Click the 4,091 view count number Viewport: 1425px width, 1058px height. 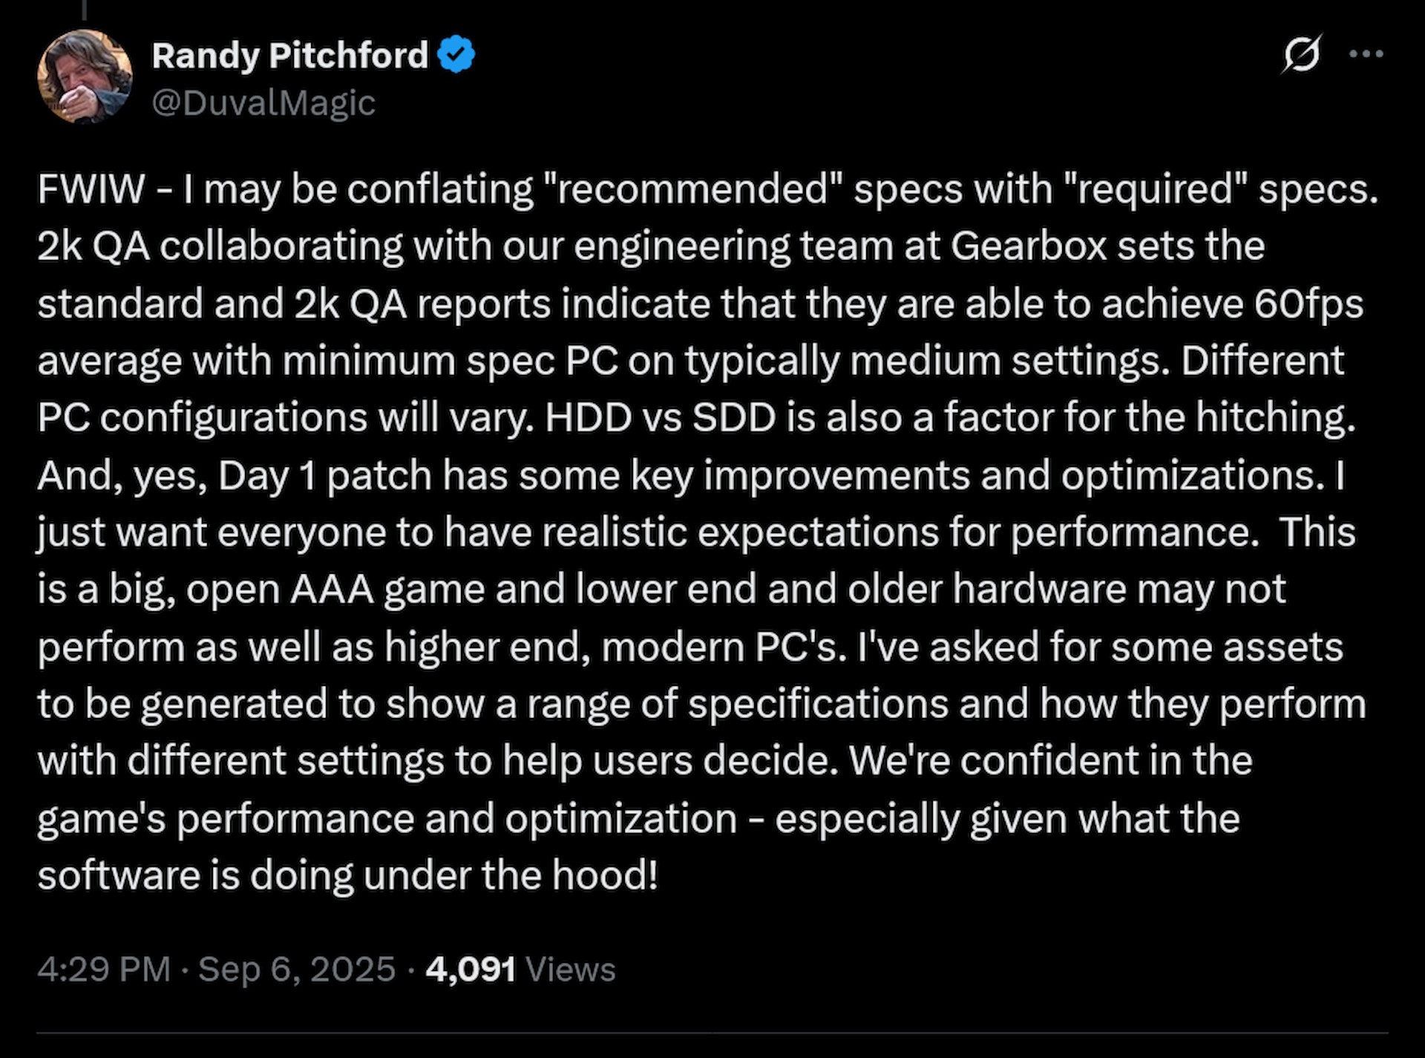click(x=471, y=970)
